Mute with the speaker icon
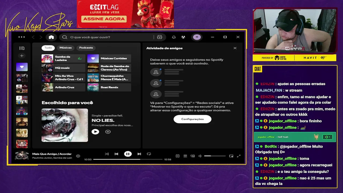This screenshot has height=193, width=343. (200, 156)
